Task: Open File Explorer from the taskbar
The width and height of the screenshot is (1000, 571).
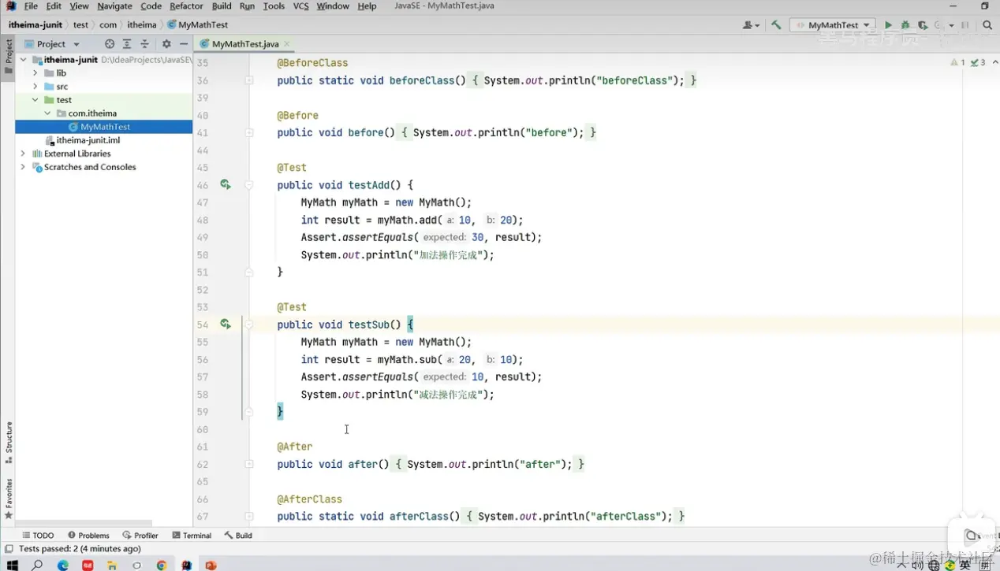Action: [x=112, y=565]
